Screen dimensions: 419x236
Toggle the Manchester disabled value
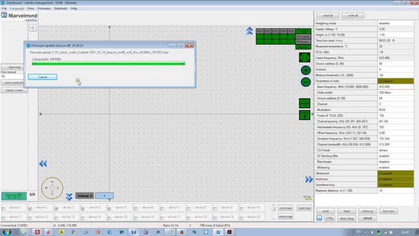(395, 162)
